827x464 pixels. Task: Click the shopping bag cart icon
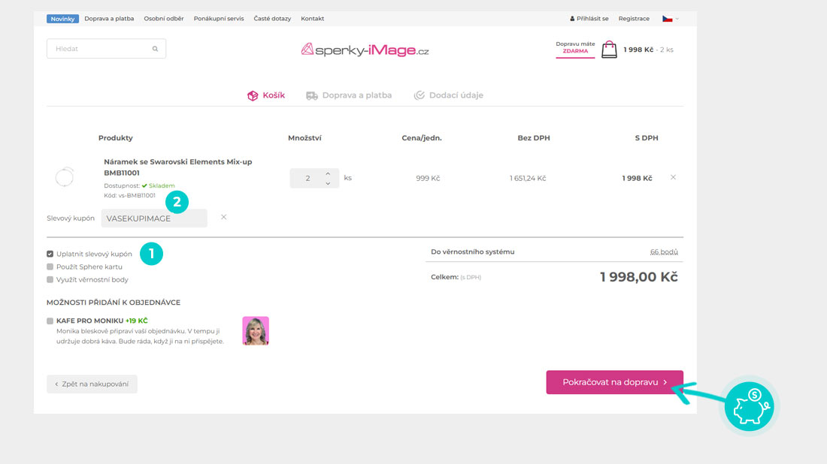point(609,50)
